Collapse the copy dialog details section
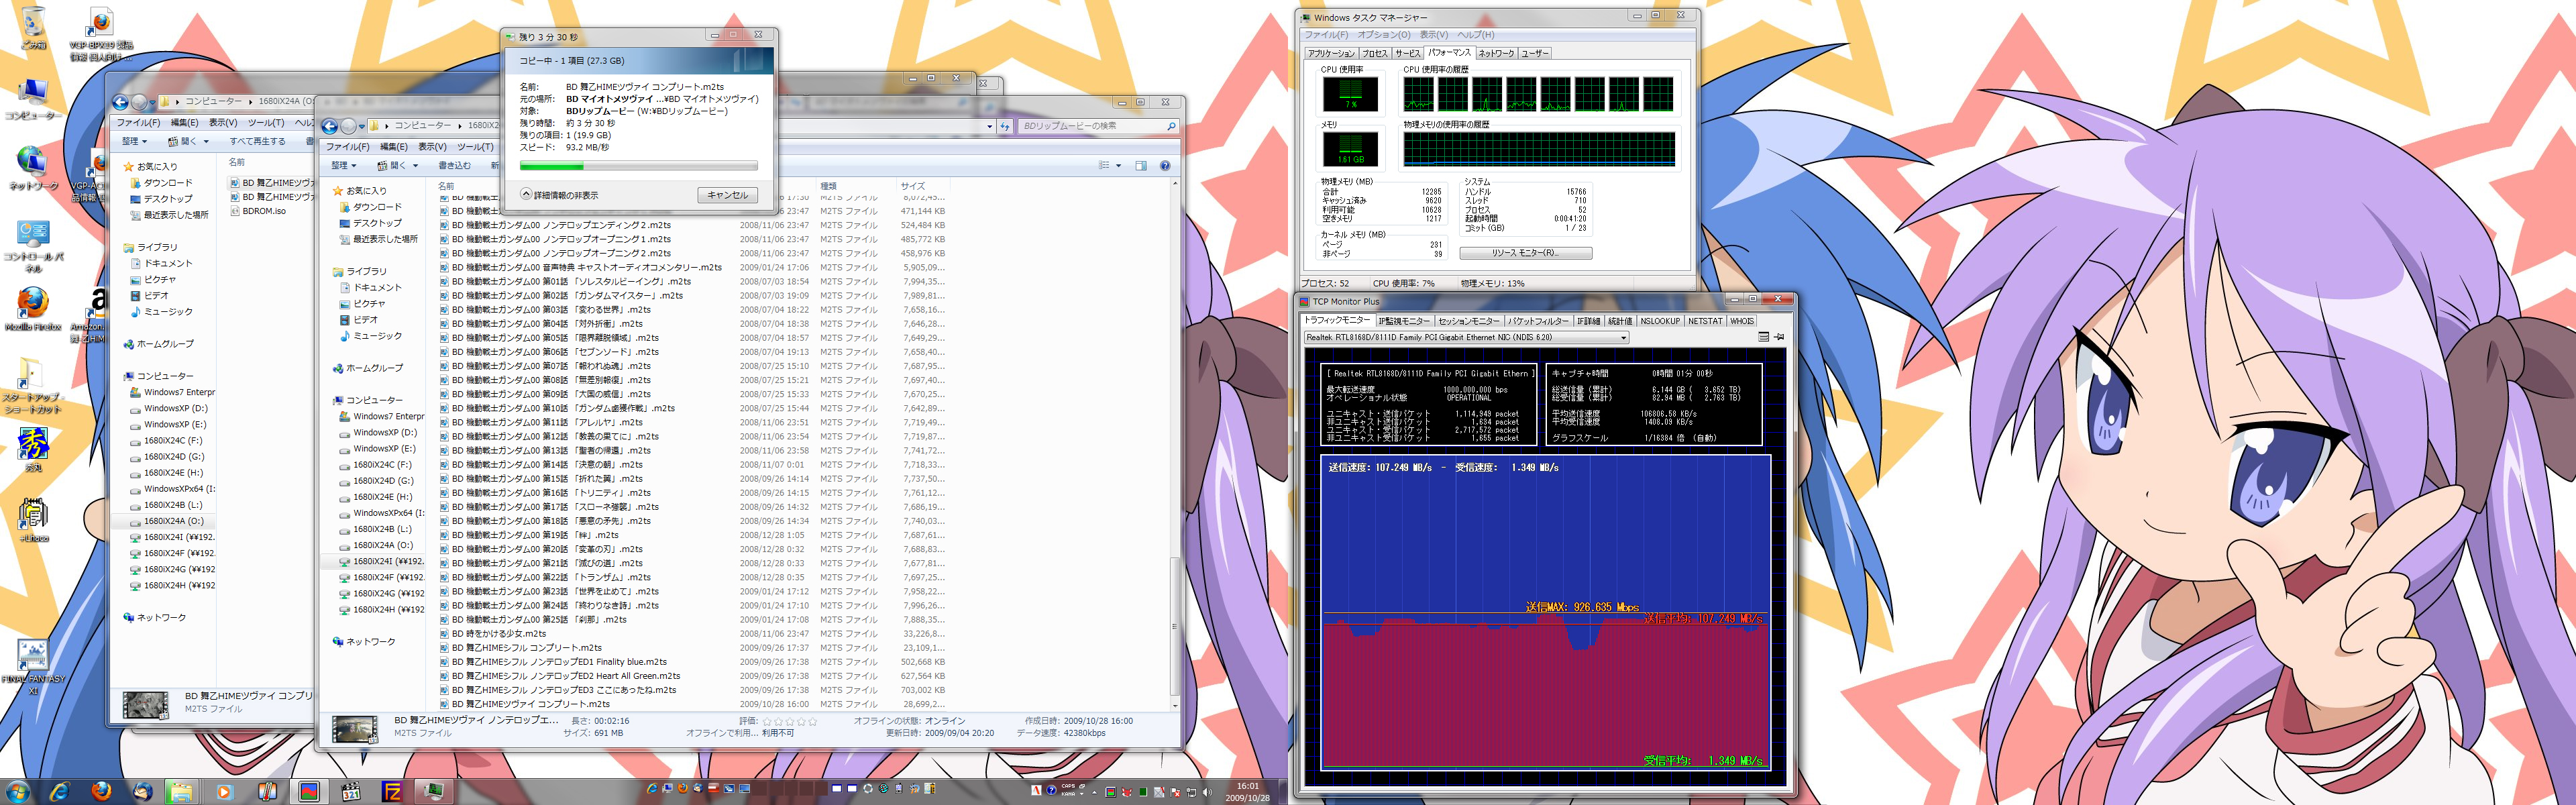The height and width of the screenshot is (805, 2576). tap(526, 195)
